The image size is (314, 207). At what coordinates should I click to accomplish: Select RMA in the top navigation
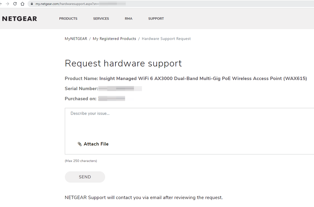(129, 19)
